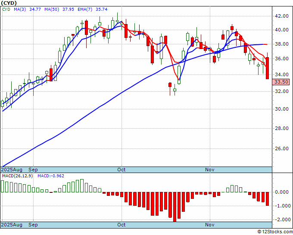Click the 36.00 price axis label

click(x=282, y=59)
